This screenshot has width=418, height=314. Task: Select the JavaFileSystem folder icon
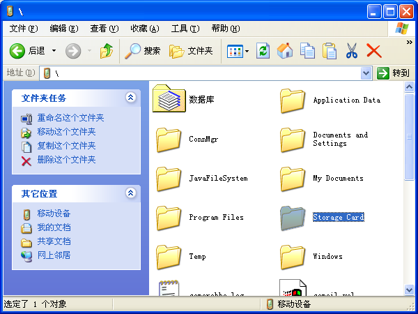(169, 179)
